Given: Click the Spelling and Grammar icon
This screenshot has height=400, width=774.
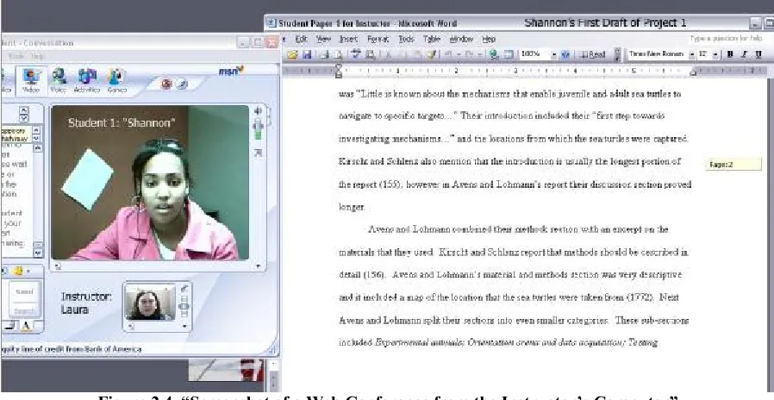Looking at the screenshot, I should pyautogui.click(x=356, y=55).
